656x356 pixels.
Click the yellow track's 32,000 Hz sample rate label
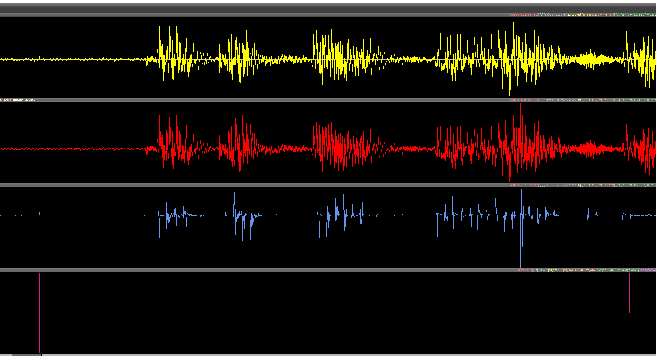[x=573, y=15]
